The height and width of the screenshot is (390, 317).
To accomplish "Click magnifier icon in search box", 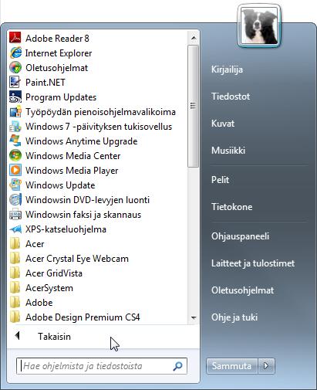I will [177, 366].
